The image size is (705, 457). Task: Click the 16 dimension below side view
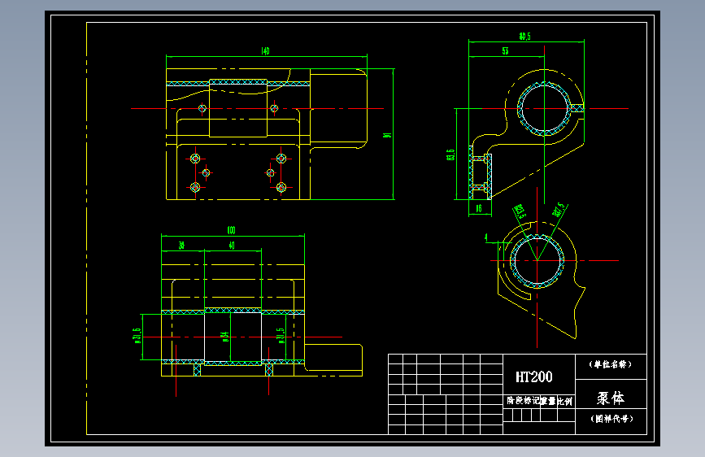click(x=479, y=208)
